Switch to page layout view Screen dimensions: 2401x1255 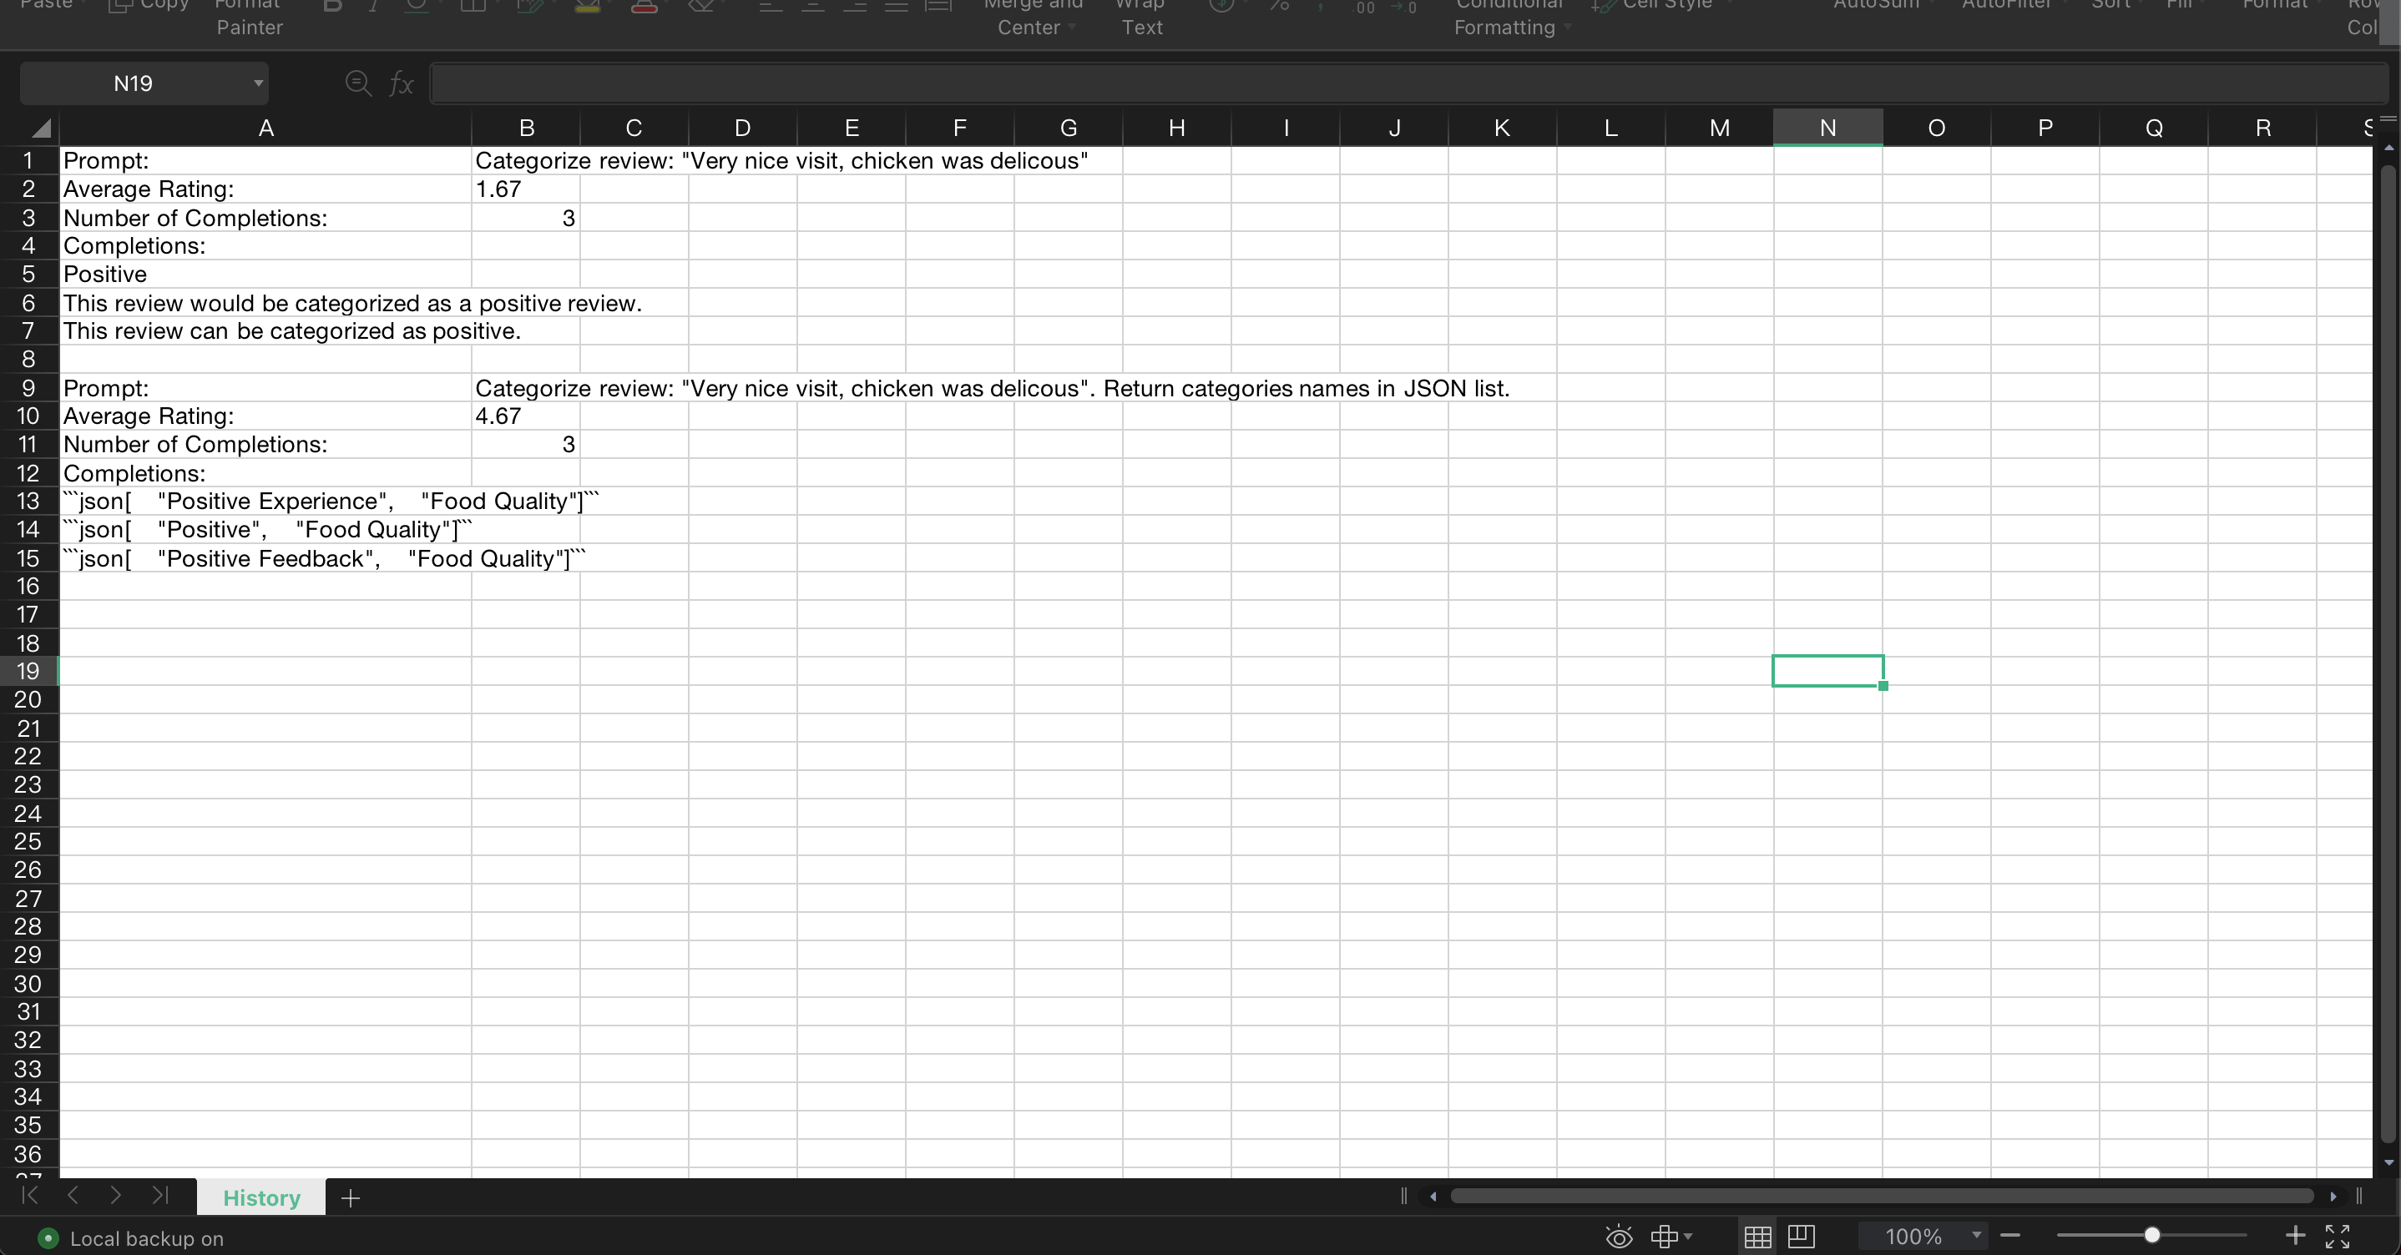1802,1237
